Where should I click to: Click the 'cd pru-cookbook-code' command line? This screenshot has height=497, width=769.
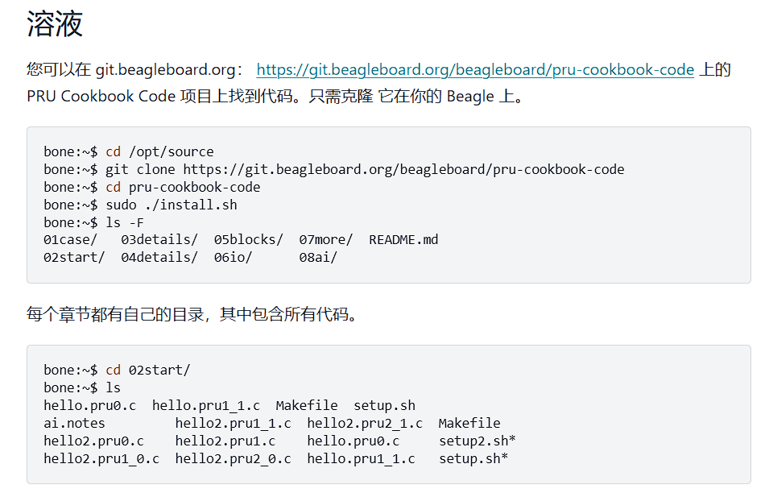[152, 187]
